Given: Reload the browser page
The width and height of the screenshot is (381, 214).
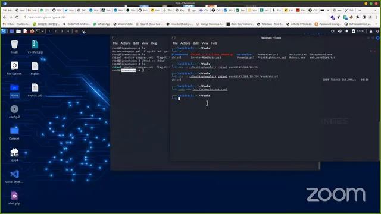Looking at the screenshot, I should (x=17, y=17).
